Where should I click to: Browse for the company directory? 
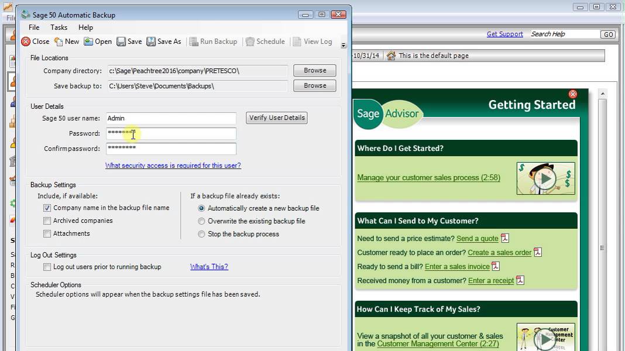315,71
